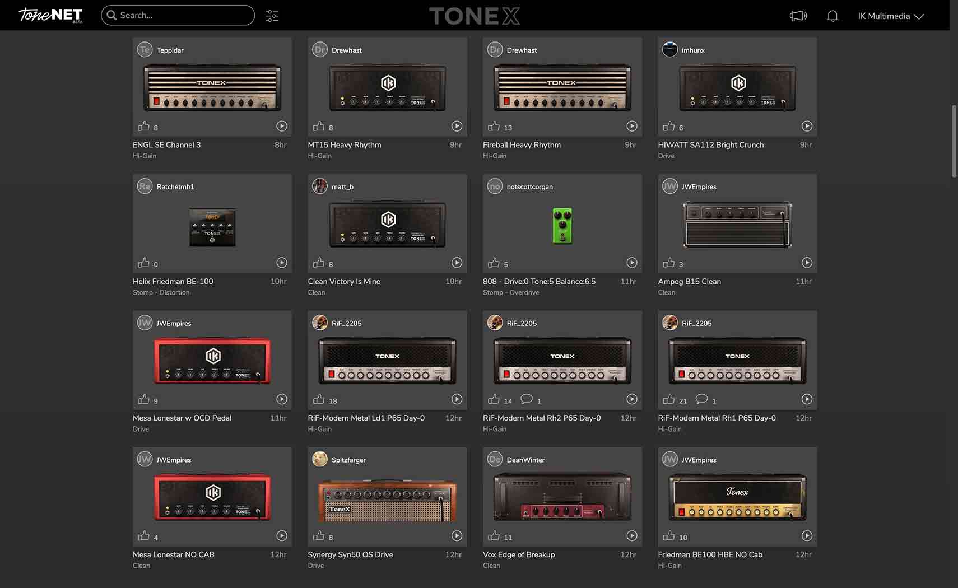Viewport: 958px width, 588px height.
Task: Like the ENGL SE Channel 3 tone
Action: (144, 126)
